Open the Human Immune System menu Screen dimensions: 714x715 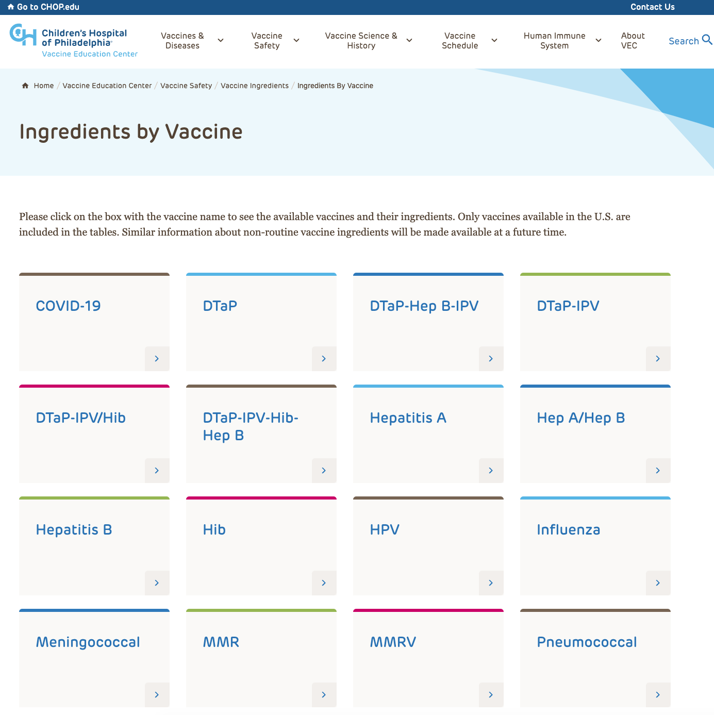coord(555,41)
